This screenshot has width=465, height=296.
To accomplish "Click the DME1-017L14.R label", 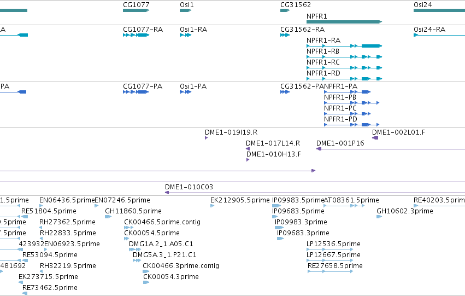I will click(x=273, y=143).
